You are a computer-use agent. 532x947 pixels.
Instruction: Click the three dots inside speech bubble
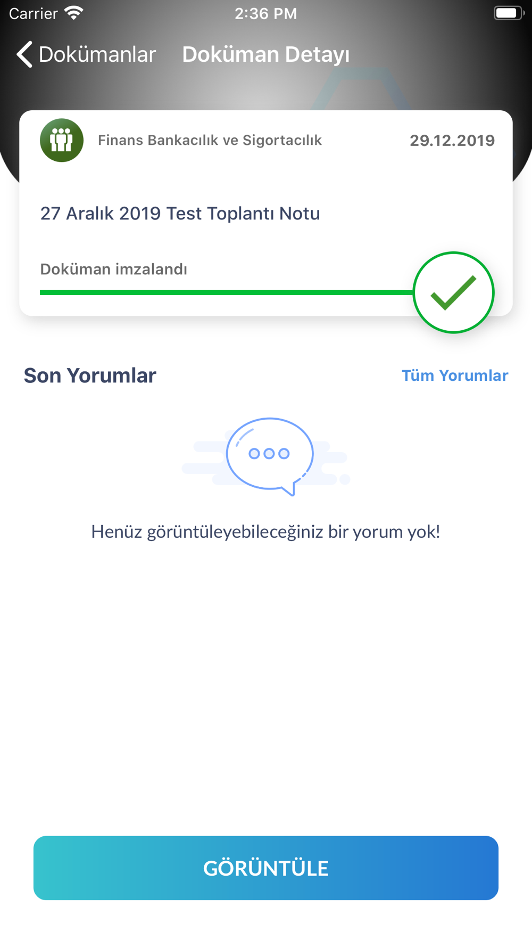point(269,453)
